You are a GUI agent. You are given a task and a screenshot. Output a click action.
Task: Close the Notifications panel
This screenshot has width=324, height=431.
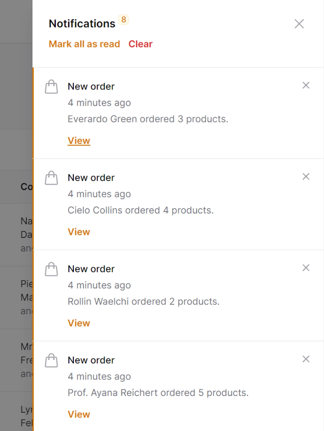coord(299,24)
